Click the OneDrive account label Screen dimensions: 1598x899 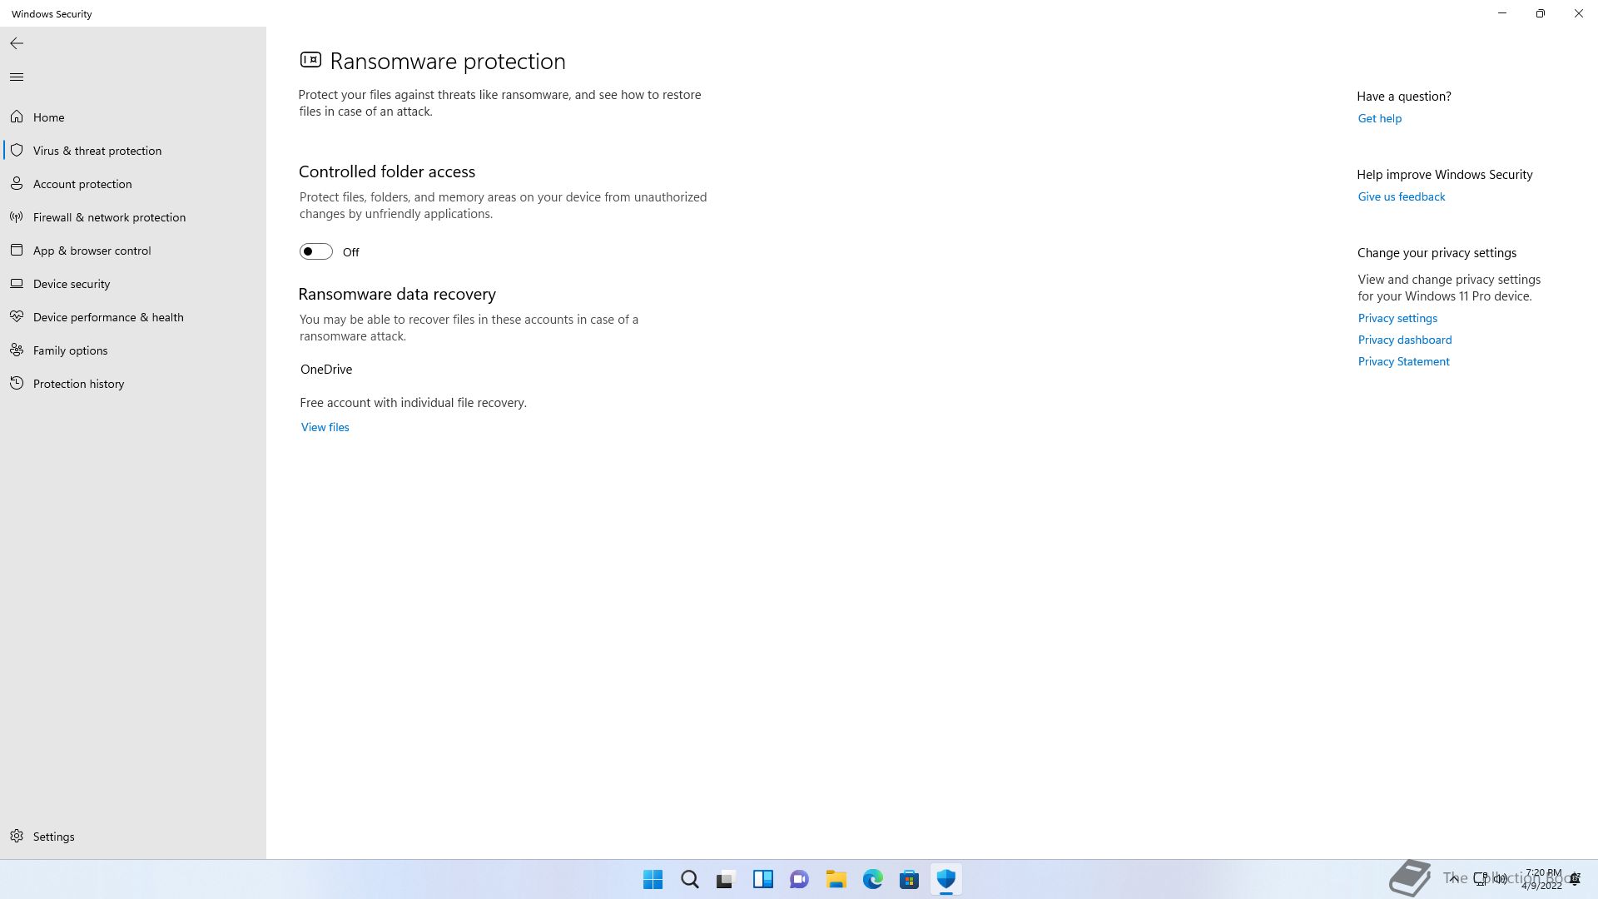coord(326,369)
